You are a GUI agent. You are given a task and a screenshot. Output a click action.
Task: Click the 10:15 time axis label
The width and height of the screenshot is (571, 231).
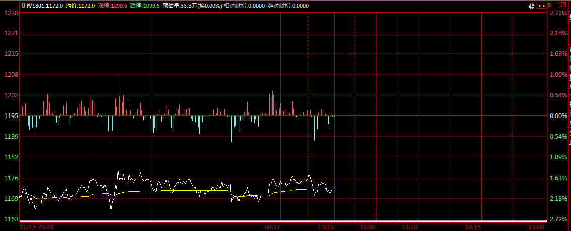[326, 227]
